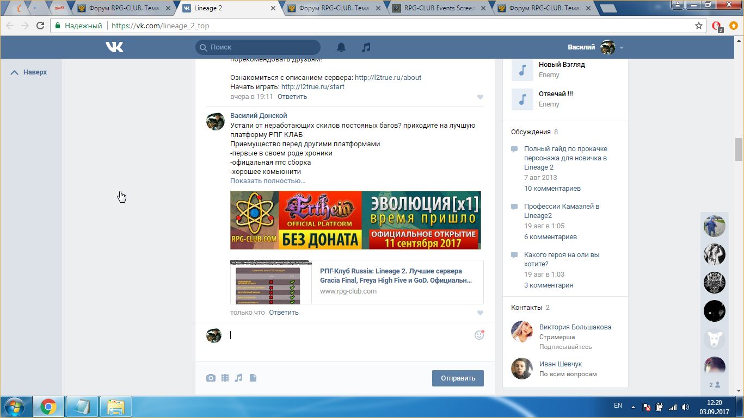The width and height of the screenshot is (744, 418).
Task: Attach a video with film icon
Action: pyautogui.click(x=225, y=378)
